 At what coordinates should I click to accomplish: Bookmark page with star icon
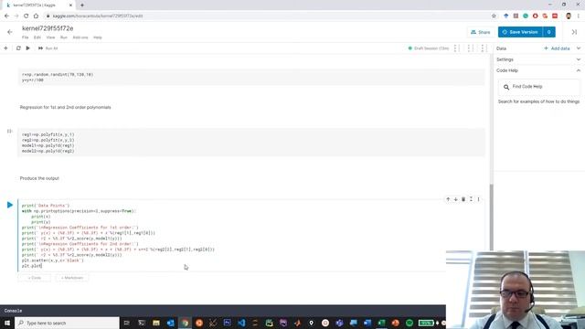(x=494, y=16)
